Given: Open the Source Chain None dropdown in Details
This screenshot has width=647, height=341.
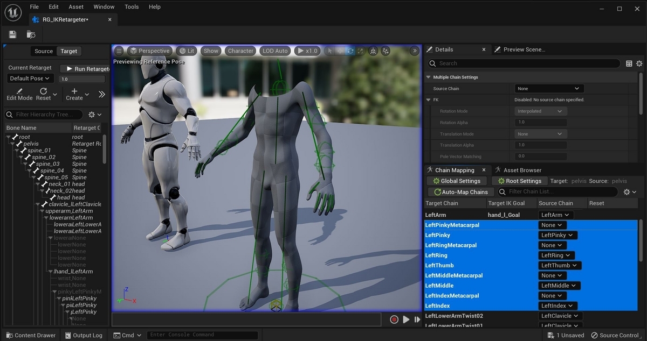Looking at the screenshot, I should (x=549, y=89).
